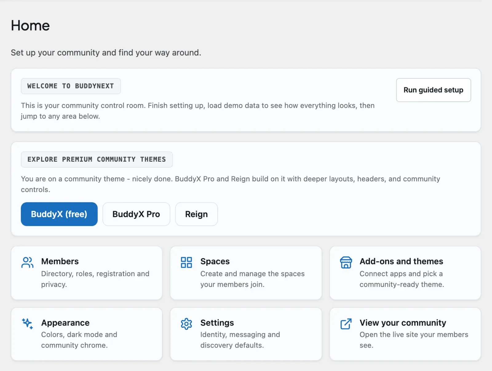Viewport: 492px width, 371px height.
Task: Open the BuddyX Pro theme
Action: coord(136,214)
